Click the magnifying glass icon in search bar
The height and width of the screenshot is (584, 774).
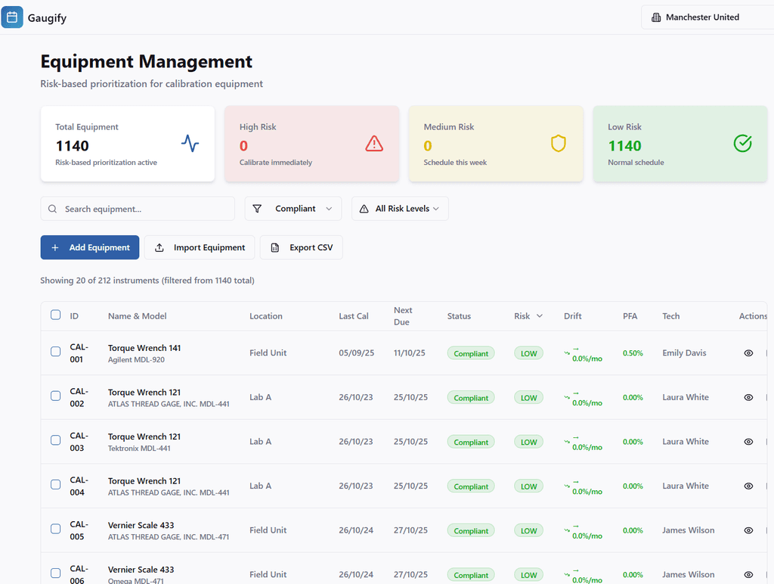[x=52, y=208]
